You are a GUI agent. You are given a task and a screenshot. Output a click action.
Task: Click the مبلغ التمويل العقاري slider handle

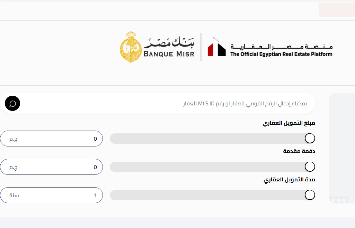310,139
